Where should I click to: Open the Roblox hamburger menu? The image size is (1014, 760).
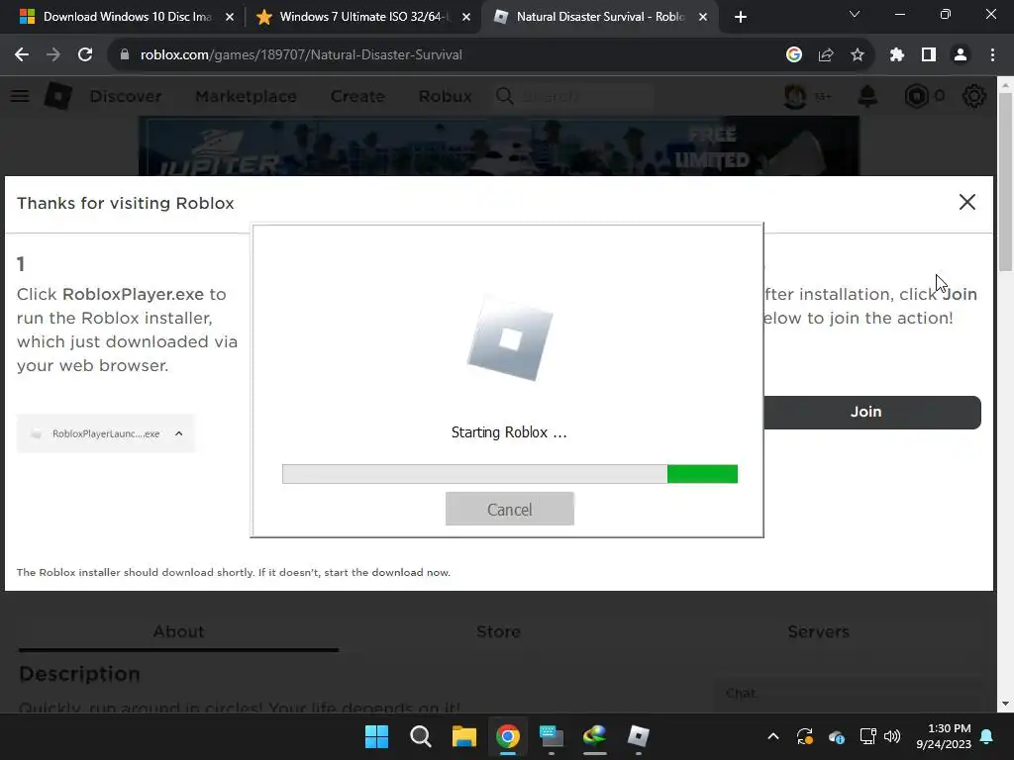point(20,96)
